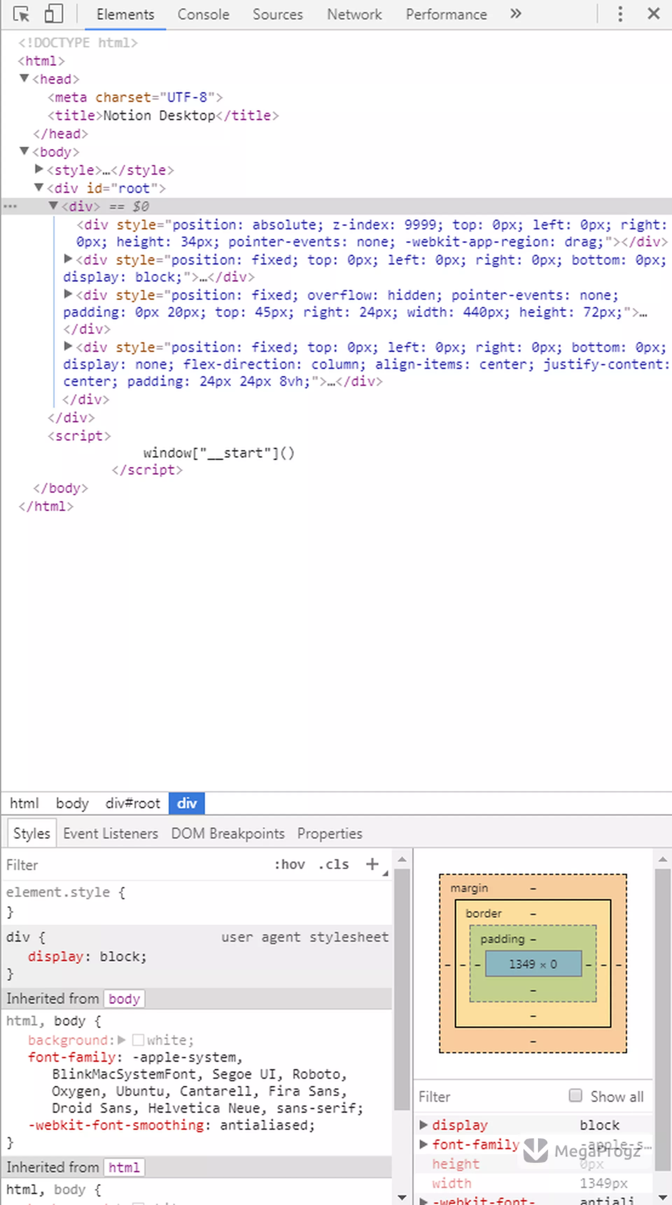
Task: Toggle the device toolbar icon
Action: 53,14
